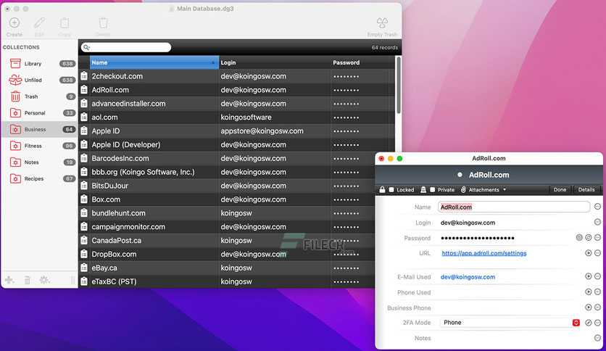Click the Delete trash toolbar icon

pyautogui.click(x=103, y=22)
